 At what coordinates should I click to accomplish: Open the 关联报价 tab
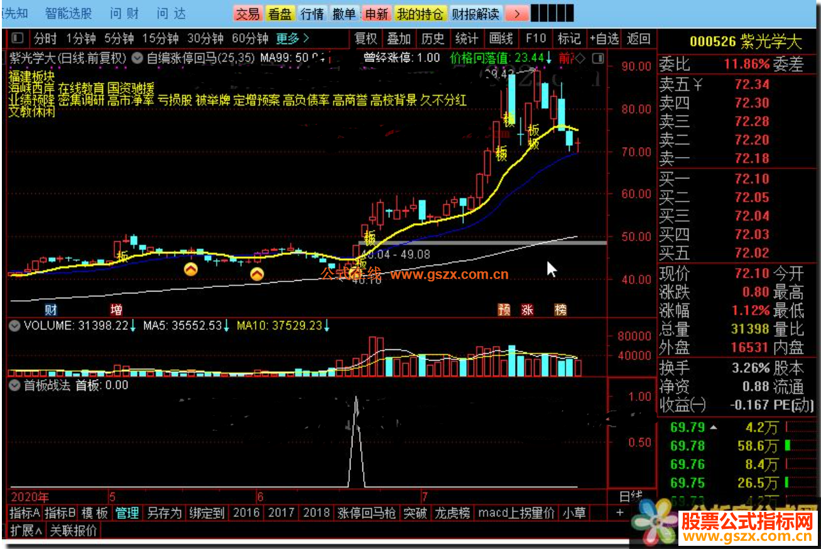[73, 531]
